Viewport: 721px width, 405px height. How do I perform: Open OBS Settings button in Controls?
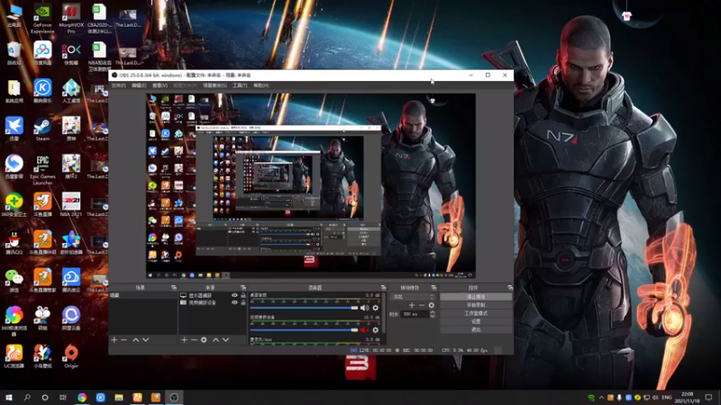point(476,321)
